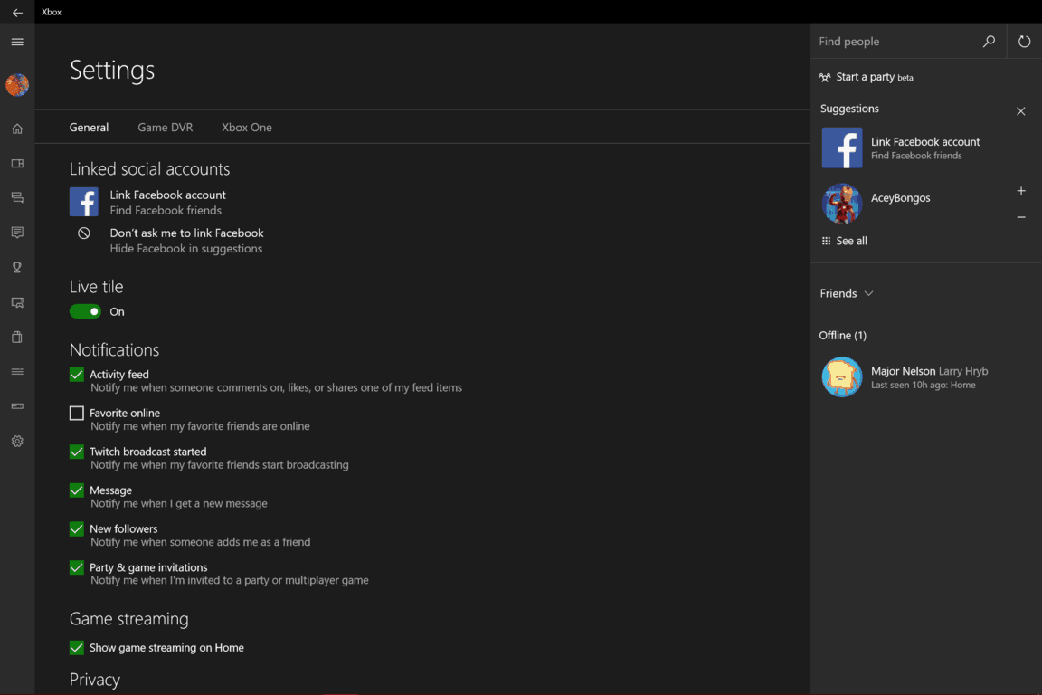Uncheck Message notifications
The height and width of the screenshot is (695, 1042).
coord(76,490)
